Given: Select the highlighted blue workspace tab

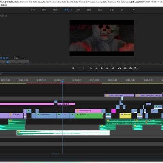Looking at the screenshot, I should [66, 10].
